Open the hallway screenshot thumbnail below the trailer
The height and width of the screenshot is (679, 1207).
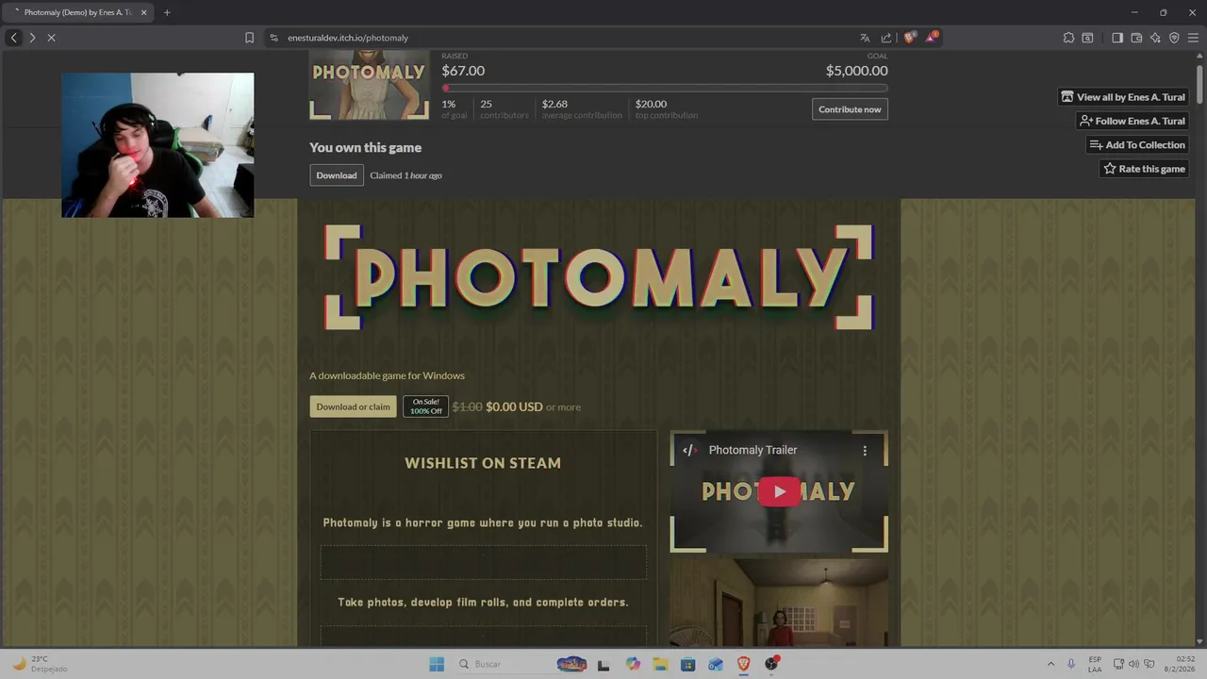(779, 603)
